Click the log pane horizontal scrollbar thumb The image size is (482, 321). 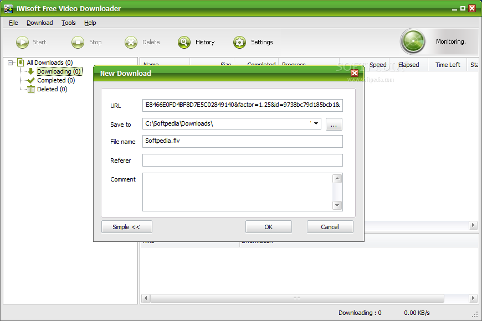[x=297, y=298]
